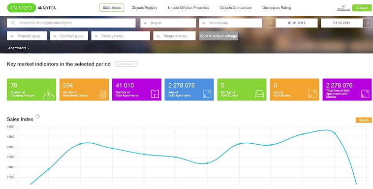Image resolution: width=373 pixels, height=189 pixels.
Task: Switch to Objects Registry tab
Action: click(x=144, y=7)
